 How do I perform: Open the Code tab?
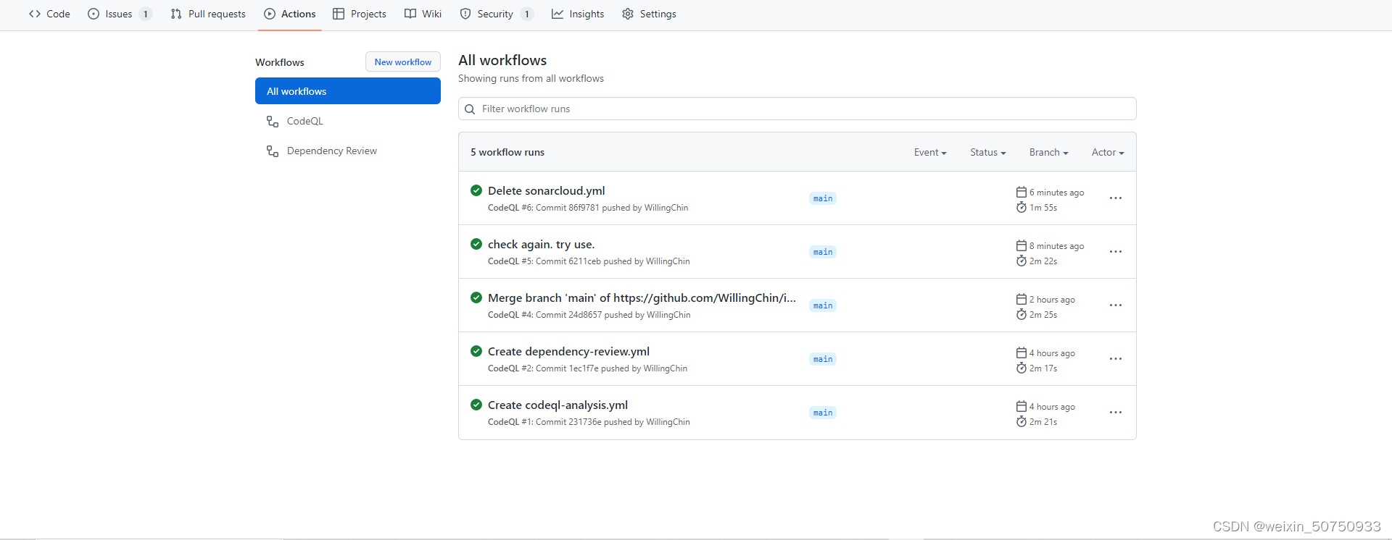pos(49,14)
